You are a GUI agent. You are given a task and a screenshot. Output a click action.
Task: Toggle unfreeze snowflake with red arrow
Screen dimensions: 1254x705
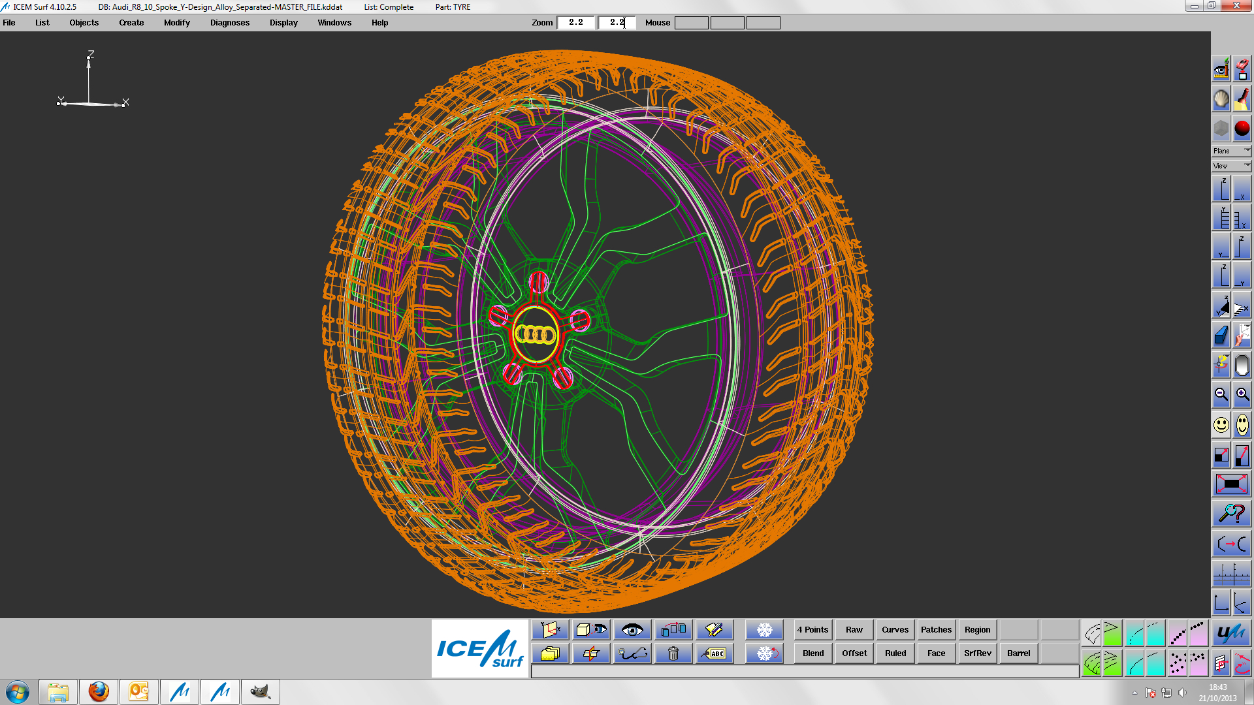pyautogui.click(x=764, y=653)
